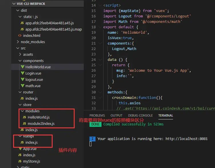Click Vue icon beside Login.vue
215x168 pixels.
(x=23, y=73)
